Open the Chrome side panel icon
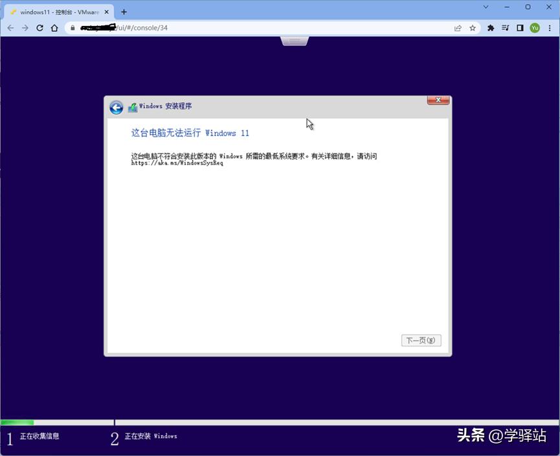The width and height of the screenshot is (560, 456). [521, 28]
